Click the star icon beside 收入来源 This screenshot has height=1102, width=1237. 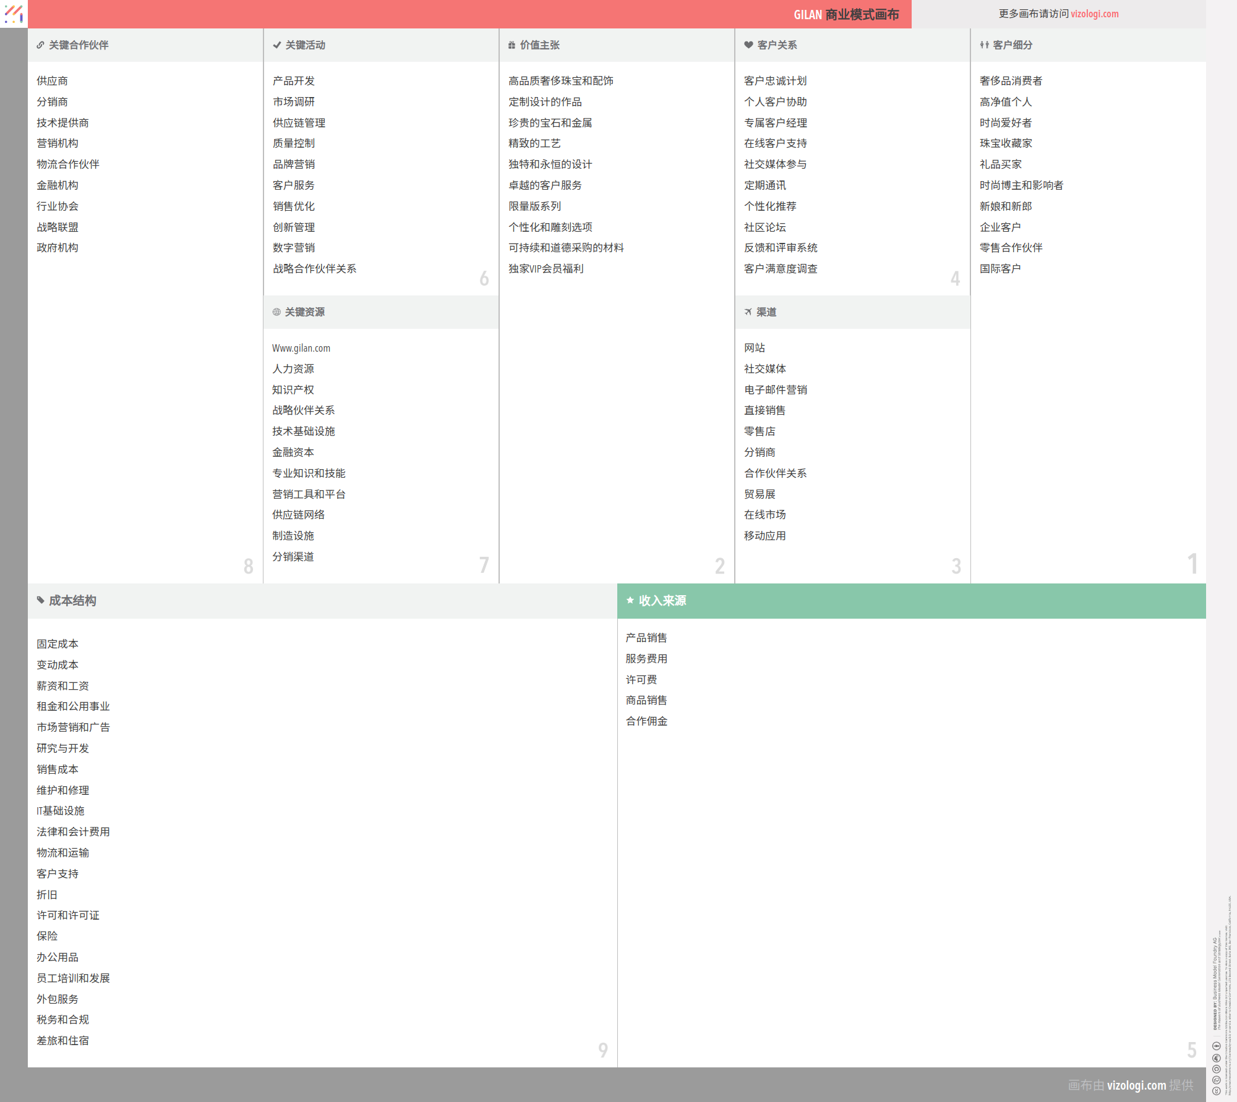(630, 600)
